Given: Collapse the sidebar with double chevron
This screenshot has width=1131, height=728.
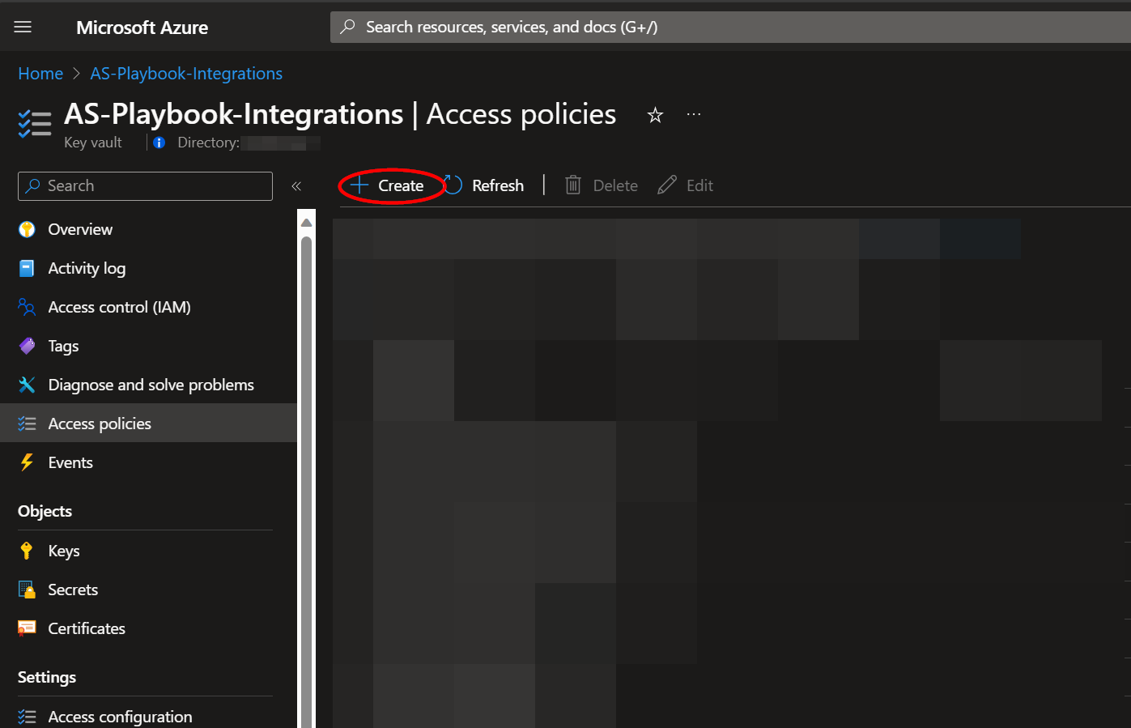Looking at the screenshot, I should click(x=296, y=186).
